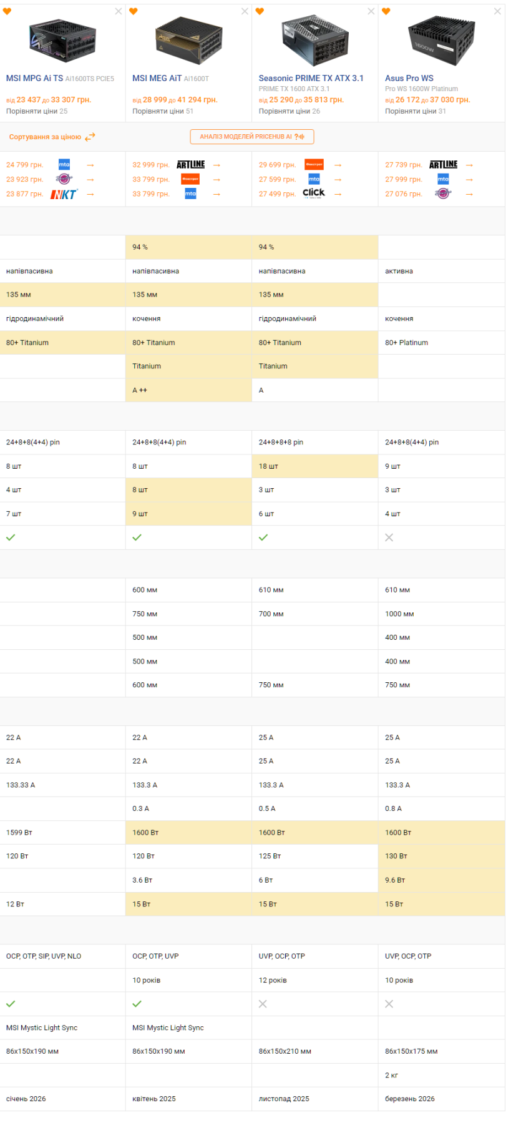
Task: Click NKT shop logo at 23 877 грн.
Action: (x=64, y=194)
